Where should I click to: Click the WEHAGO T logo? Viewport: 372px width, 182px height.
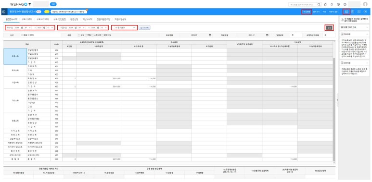21,4
